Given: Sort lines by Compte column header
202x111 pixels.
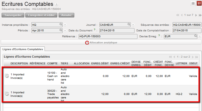Looking at the screenshot, I should pyautogui.click(x=52, y=64).
